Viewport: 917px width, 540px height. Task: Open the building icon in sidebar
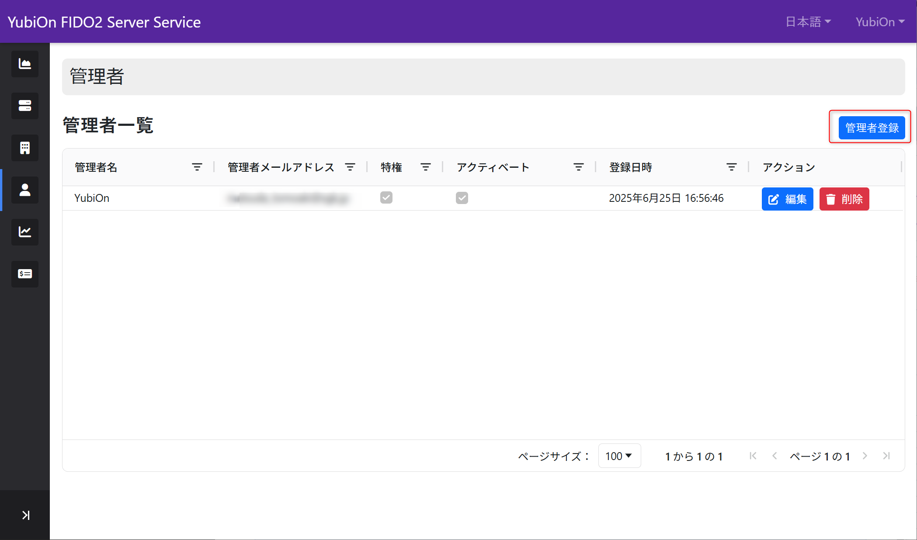(25, 148)
